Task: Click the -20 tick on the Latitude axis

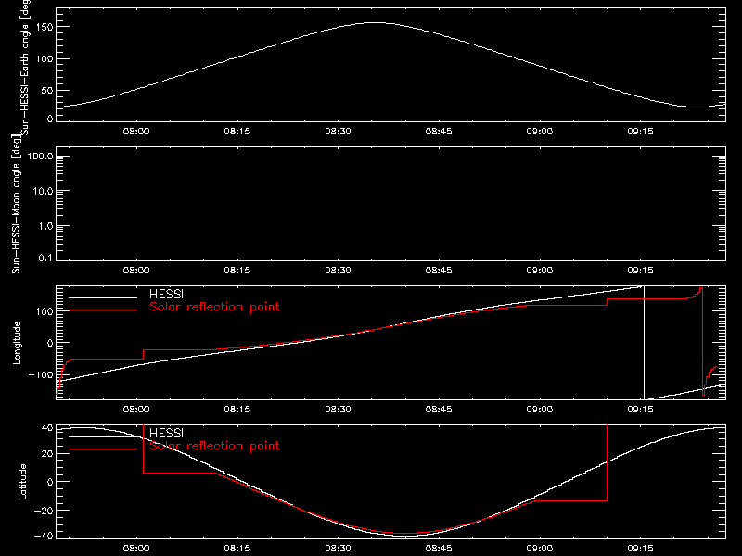Action: click(x=44, y=511)
